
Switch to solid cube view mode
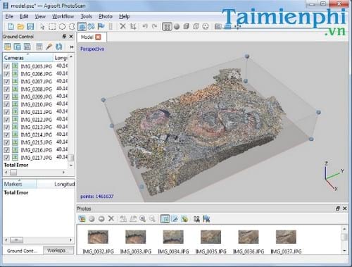pos(187,27)
